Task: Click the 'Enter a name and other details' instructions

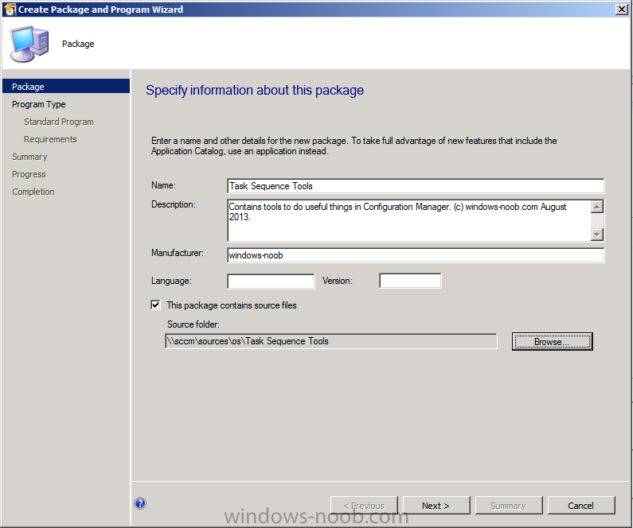Action: 354,146
